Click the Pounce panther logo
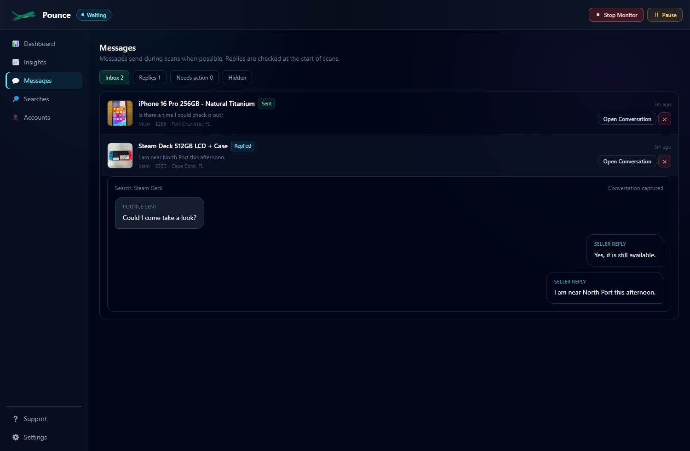Viewport: 690px width, 451px height. point(24,15)
